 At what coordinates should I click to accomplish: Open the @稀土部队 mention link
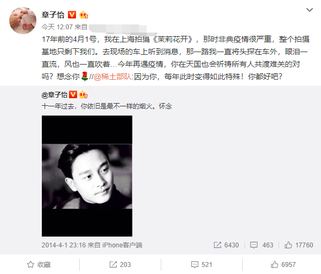(112, 77)
